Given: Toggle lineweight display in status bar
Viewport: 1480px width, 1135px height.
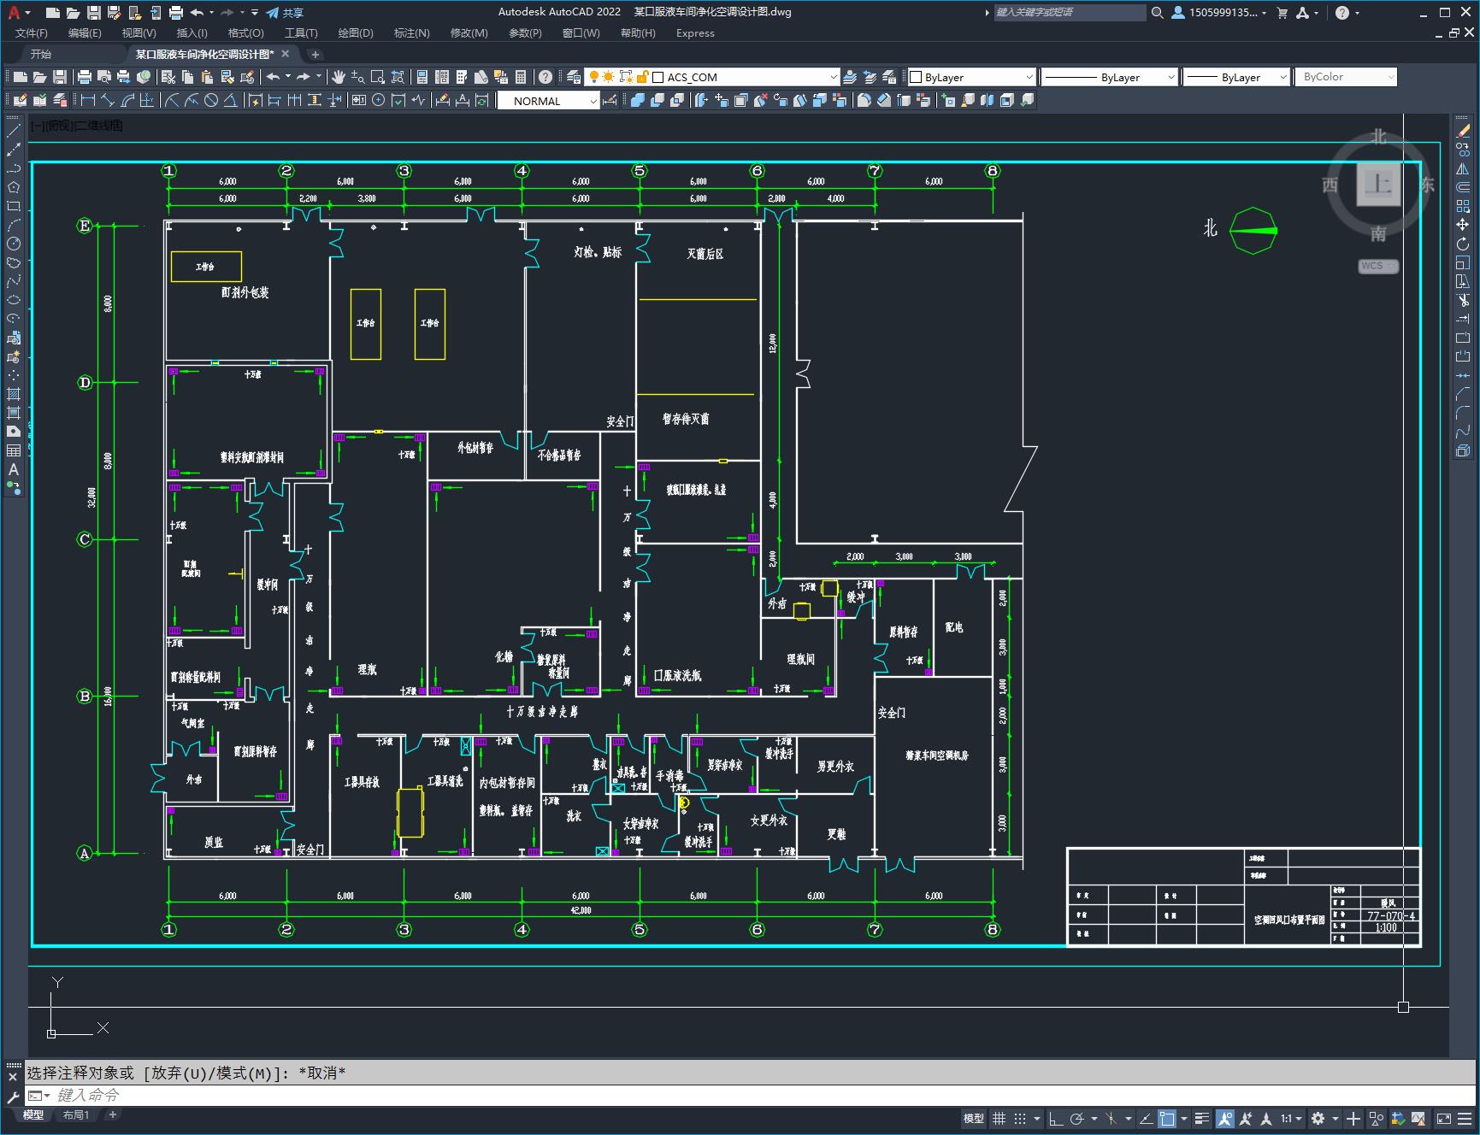Looking at the screenshot, I should 1202,1118.
